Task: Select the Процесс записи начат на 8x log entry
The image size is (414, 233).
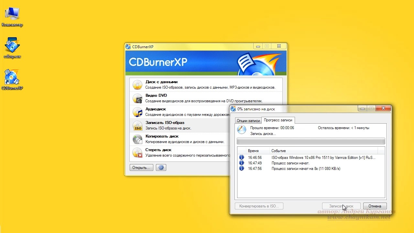Action: click(x=306, y=169)
